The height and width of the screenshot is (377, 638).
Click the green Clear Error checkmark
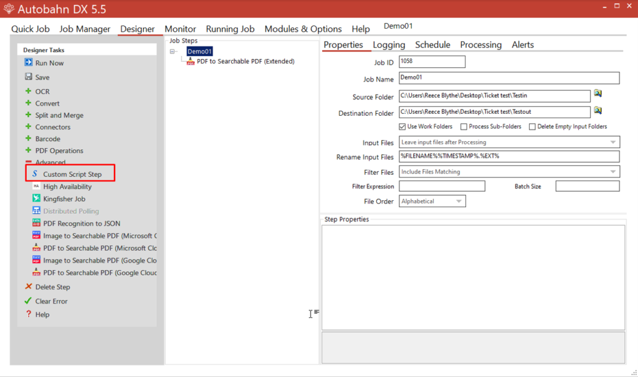pos(28,301)
